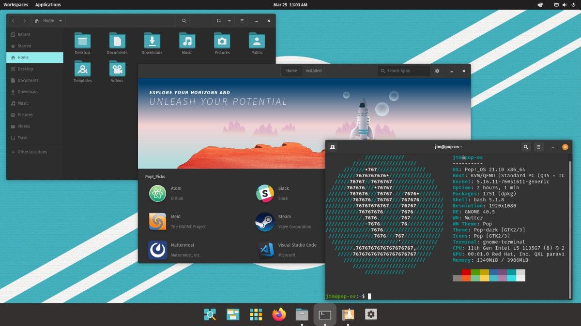Select the Home navigation tab in Pop Shop
581x326 pixels.
point(291,71)
